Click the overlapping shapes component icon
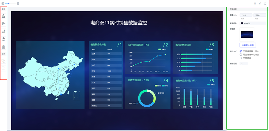 tap(4, 61)
